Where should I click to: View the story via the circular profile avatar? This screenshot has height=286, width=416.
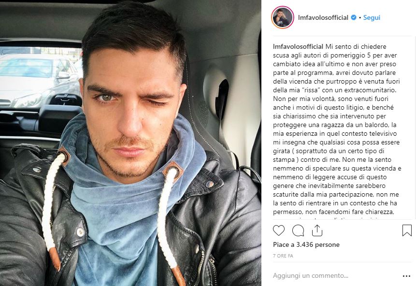tap(283, 17)
